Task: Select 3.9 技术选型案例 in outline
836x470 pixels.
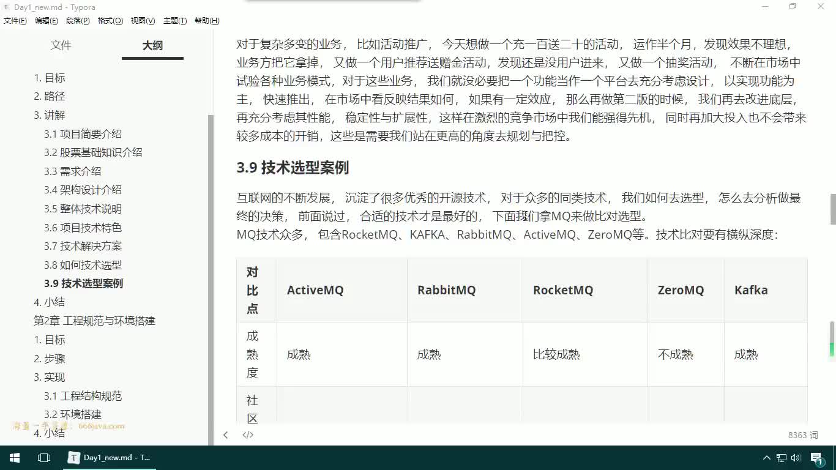Action: click(83, 283)
